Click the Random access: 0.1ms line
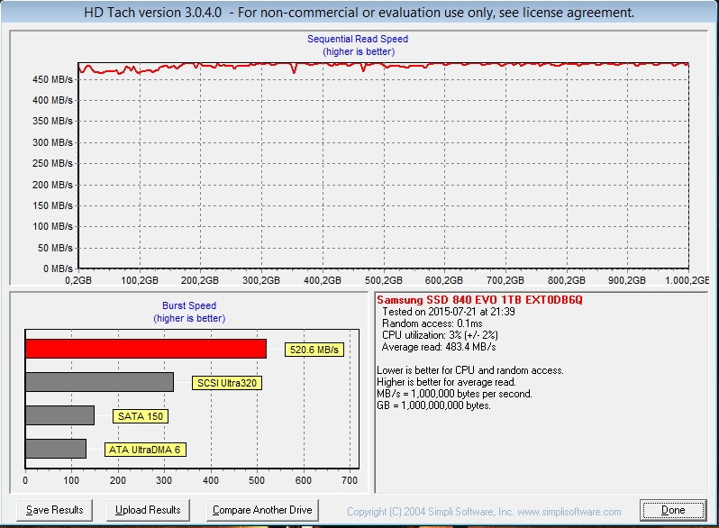The height and width of the screenshot is (528, 719). [x=432, y=323]
